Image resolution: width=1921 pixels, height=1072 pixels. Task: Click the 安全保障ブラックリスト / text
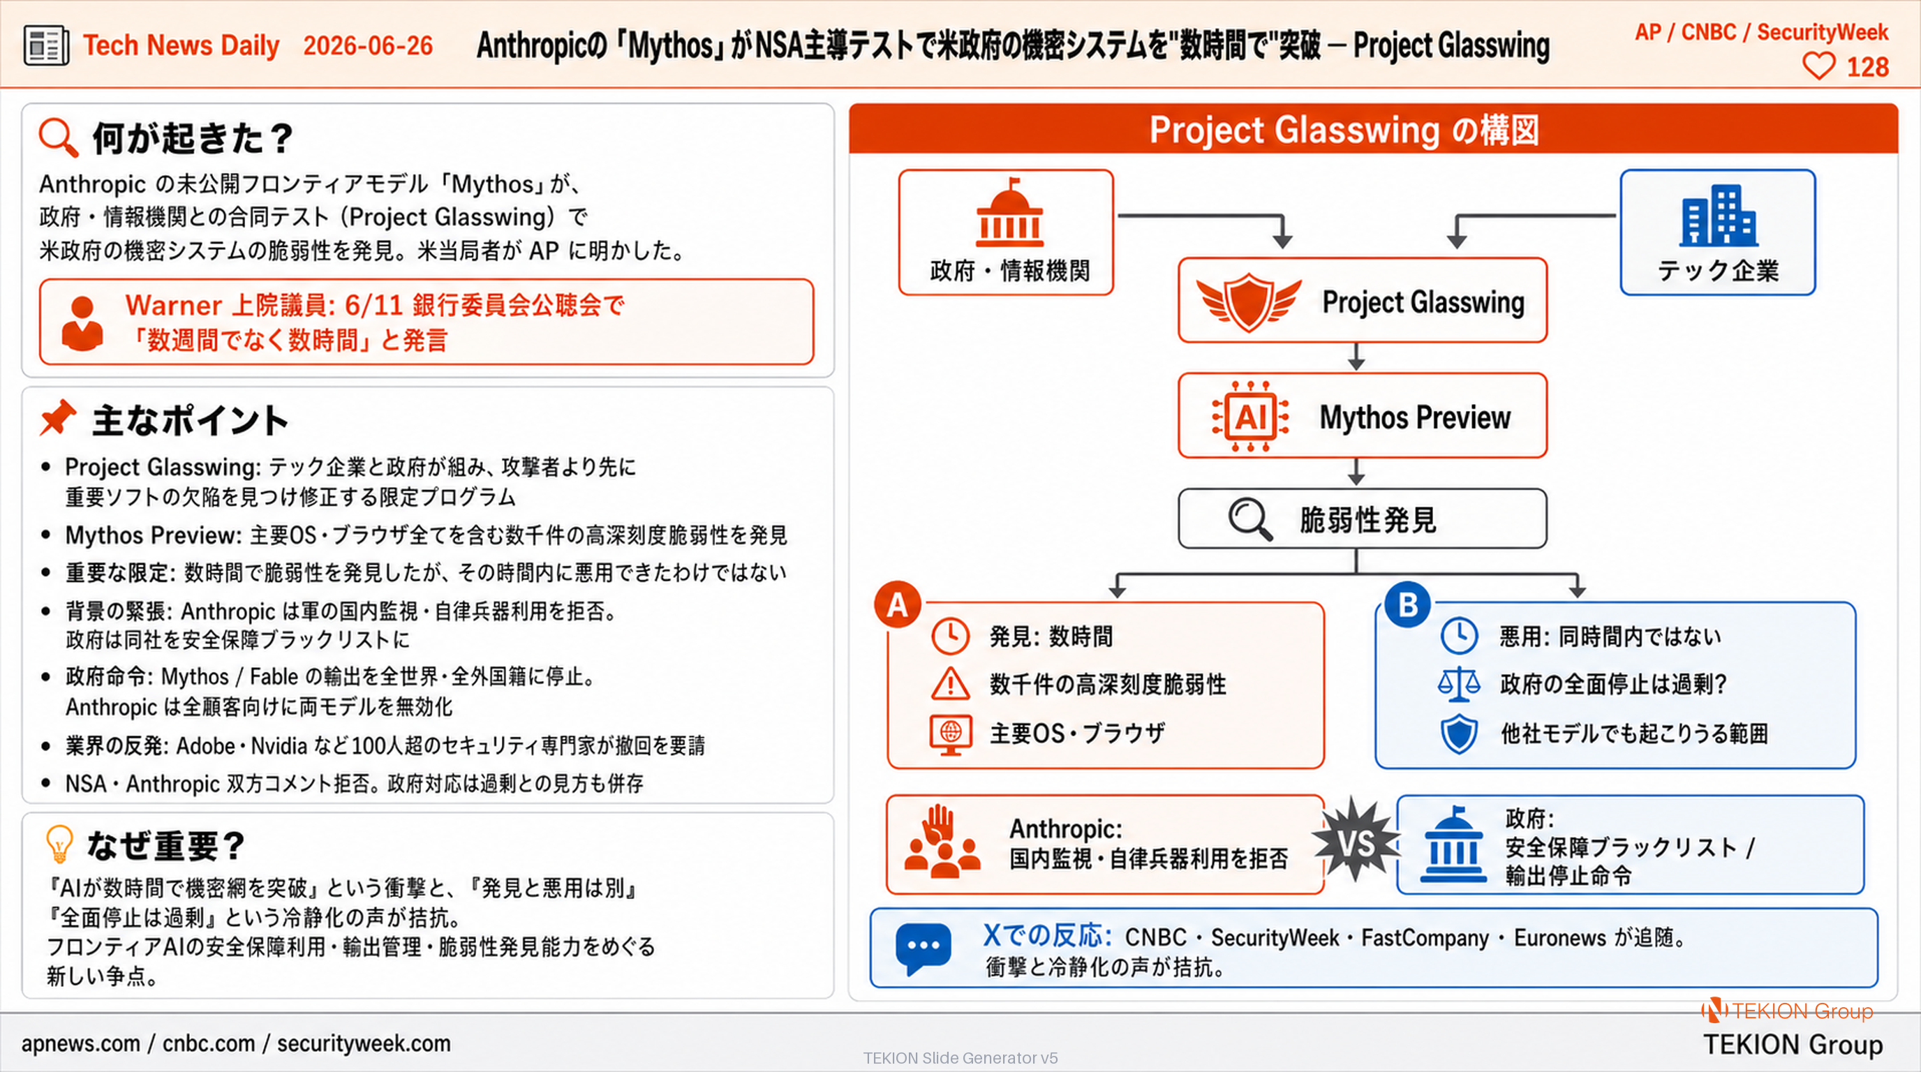coord(1630,847)
